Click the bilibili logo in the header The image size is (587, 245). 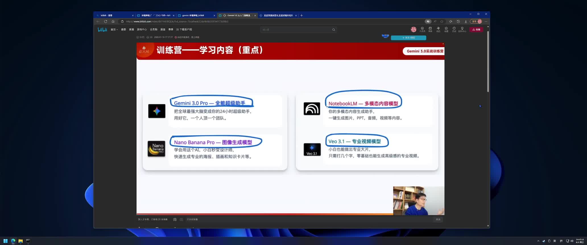(102, 29)
